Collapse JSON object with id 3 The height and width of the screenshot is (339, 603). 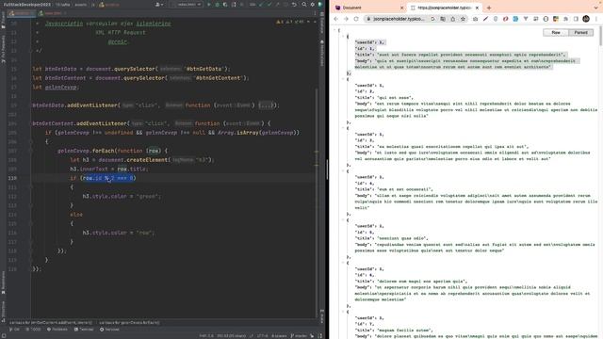343,128
